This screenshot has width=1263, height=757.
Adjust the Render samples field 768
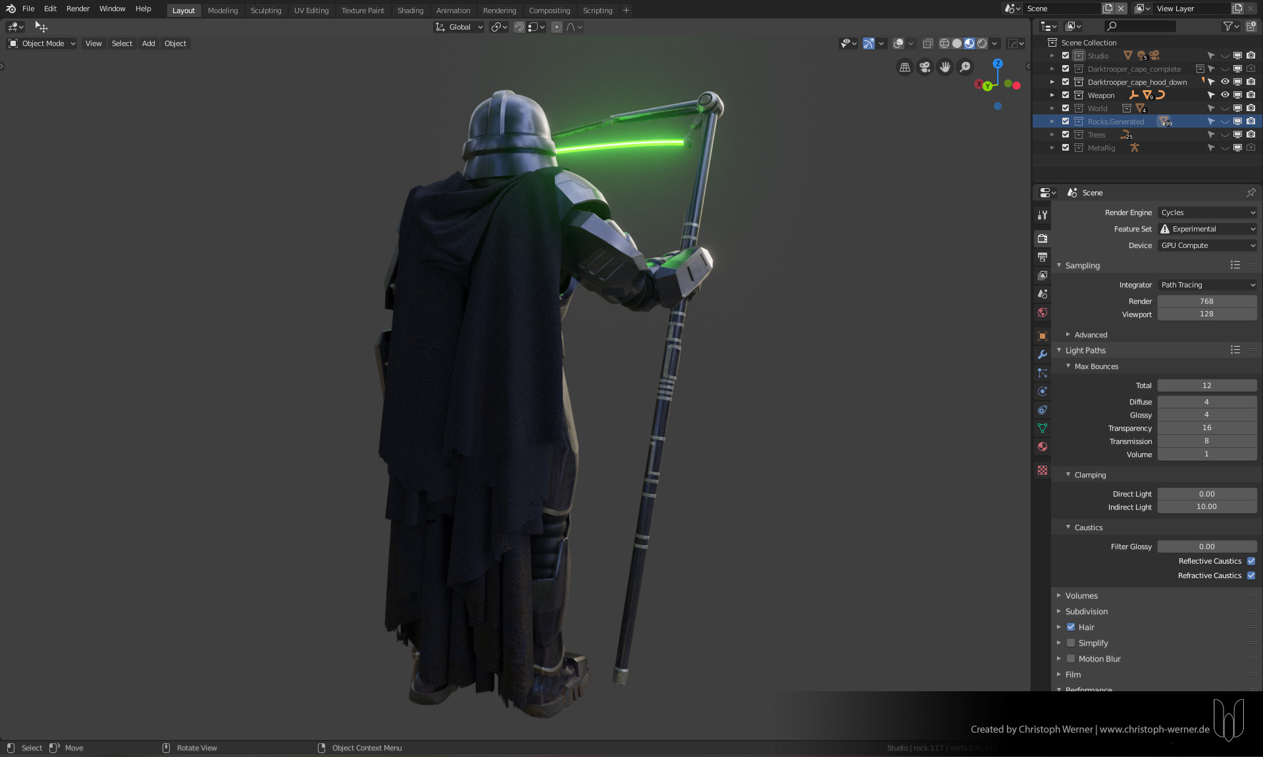[1207, 301]
